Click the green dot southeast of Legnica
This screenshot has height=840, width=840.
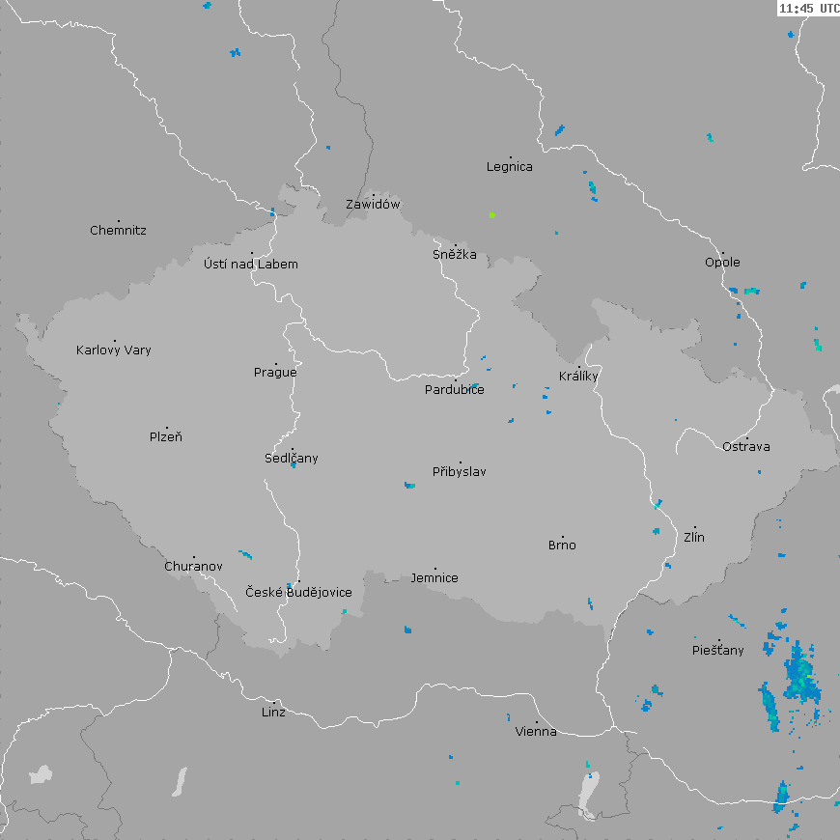point(492,214)
